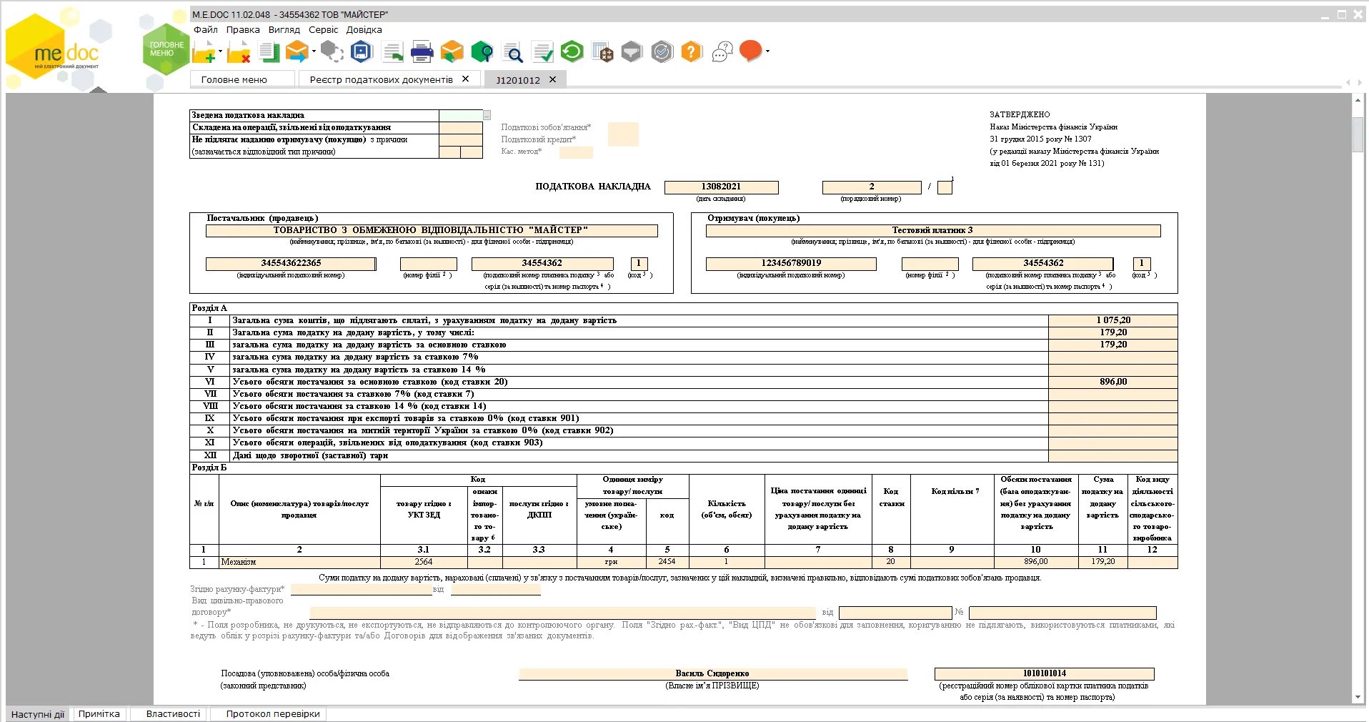Screen dimensions: 1369x722
Task: Click the green refresh recalculation icon
Action: [572, 51]
